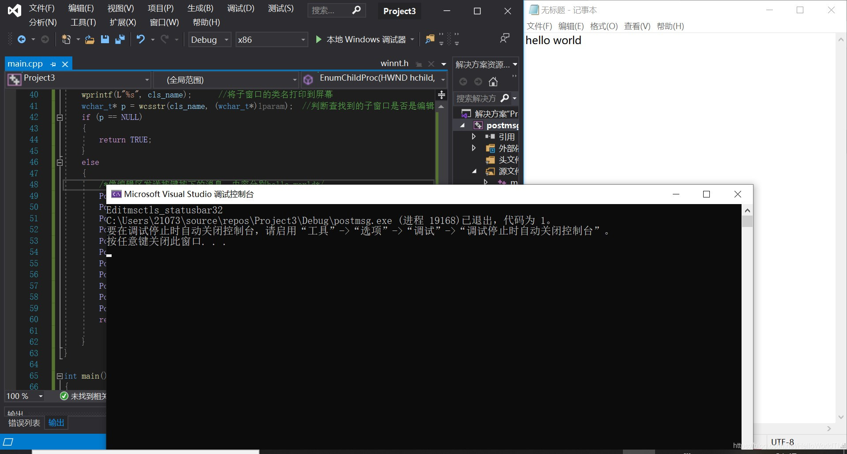Open the Solution Explorer panel options arrow
The width and height of the screenshot is (847, 454).
[x=515, y=64]
